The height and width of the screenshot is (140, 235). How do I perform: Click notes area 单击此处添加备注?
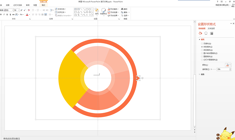tap(12, 138)
